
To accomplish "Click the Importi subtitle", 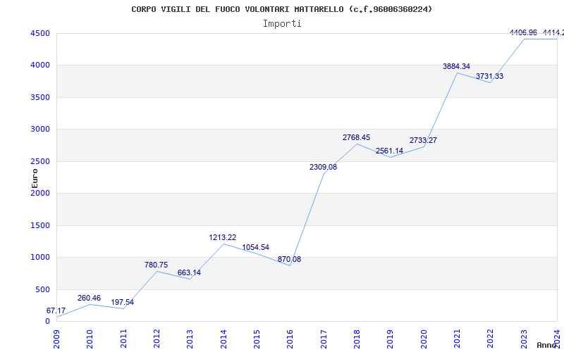I will click(282, 24).
